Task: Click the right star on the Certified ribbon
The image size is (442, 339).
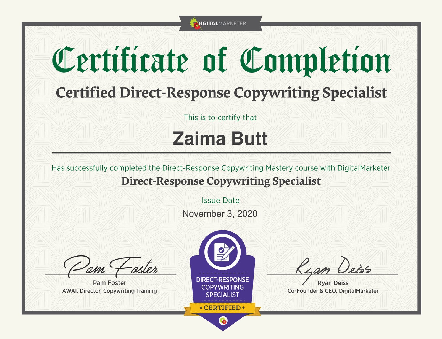Action: pos(243,308)
